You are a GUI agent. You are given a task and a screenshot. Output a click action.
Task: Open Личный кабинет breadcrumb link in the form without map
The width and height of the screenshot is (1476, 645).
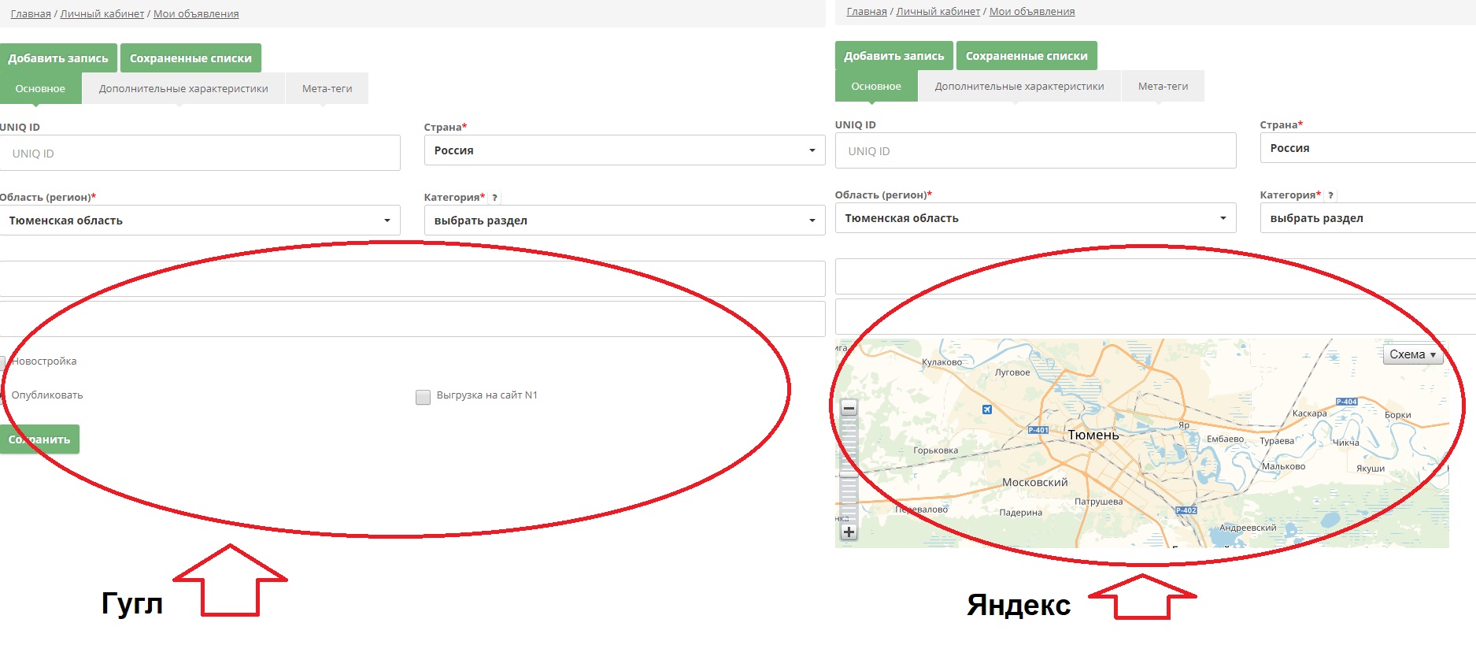pos(102,14)
